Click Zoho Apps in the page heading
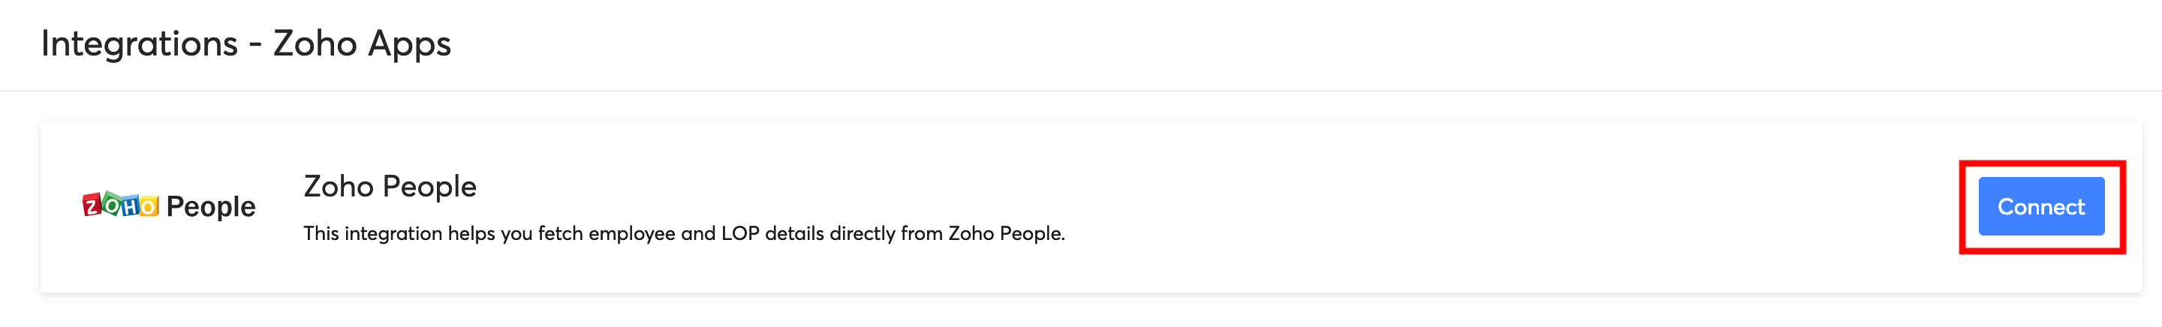 362,43
